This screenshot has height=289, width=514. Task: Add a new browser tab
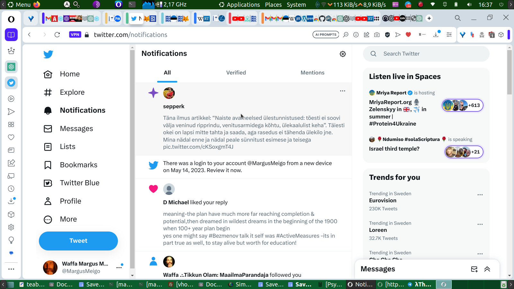(x=429, y=18)
